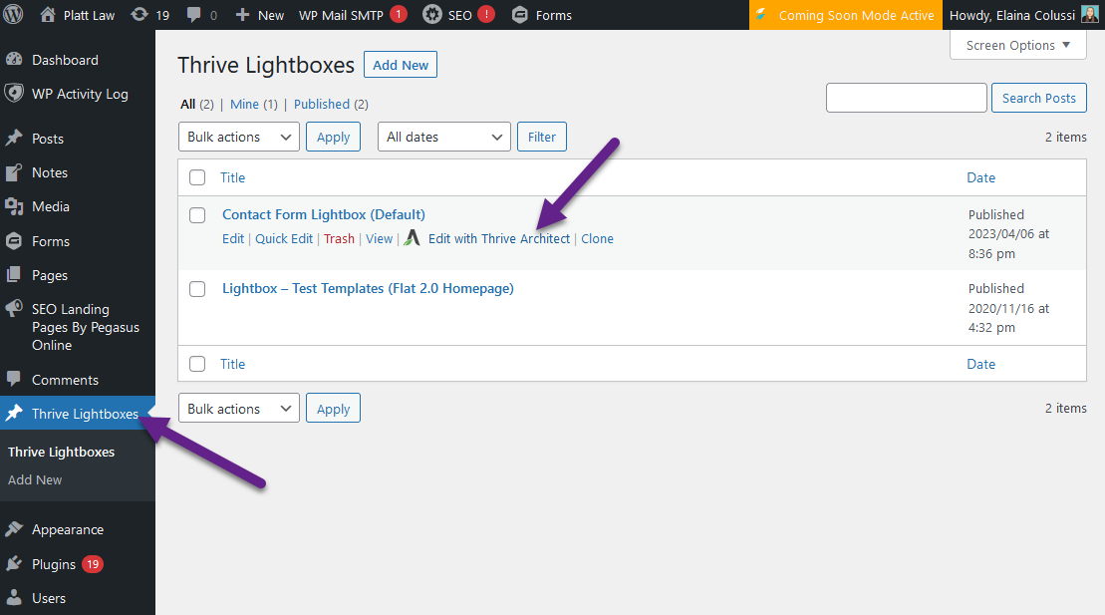Toggle select-all checkbox in table footer
This screenshot has height=615, width=1105.
pos(197,363)
